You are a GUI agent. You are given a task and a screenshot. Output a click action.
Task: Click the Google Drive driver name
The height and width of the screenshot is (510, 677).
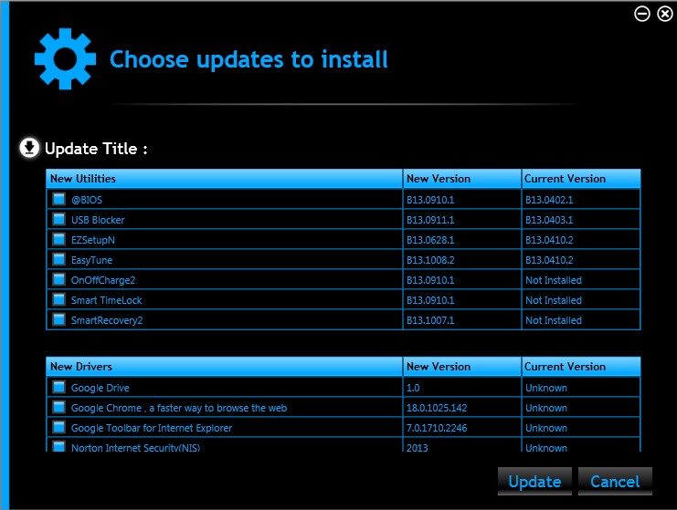point(100,388)
